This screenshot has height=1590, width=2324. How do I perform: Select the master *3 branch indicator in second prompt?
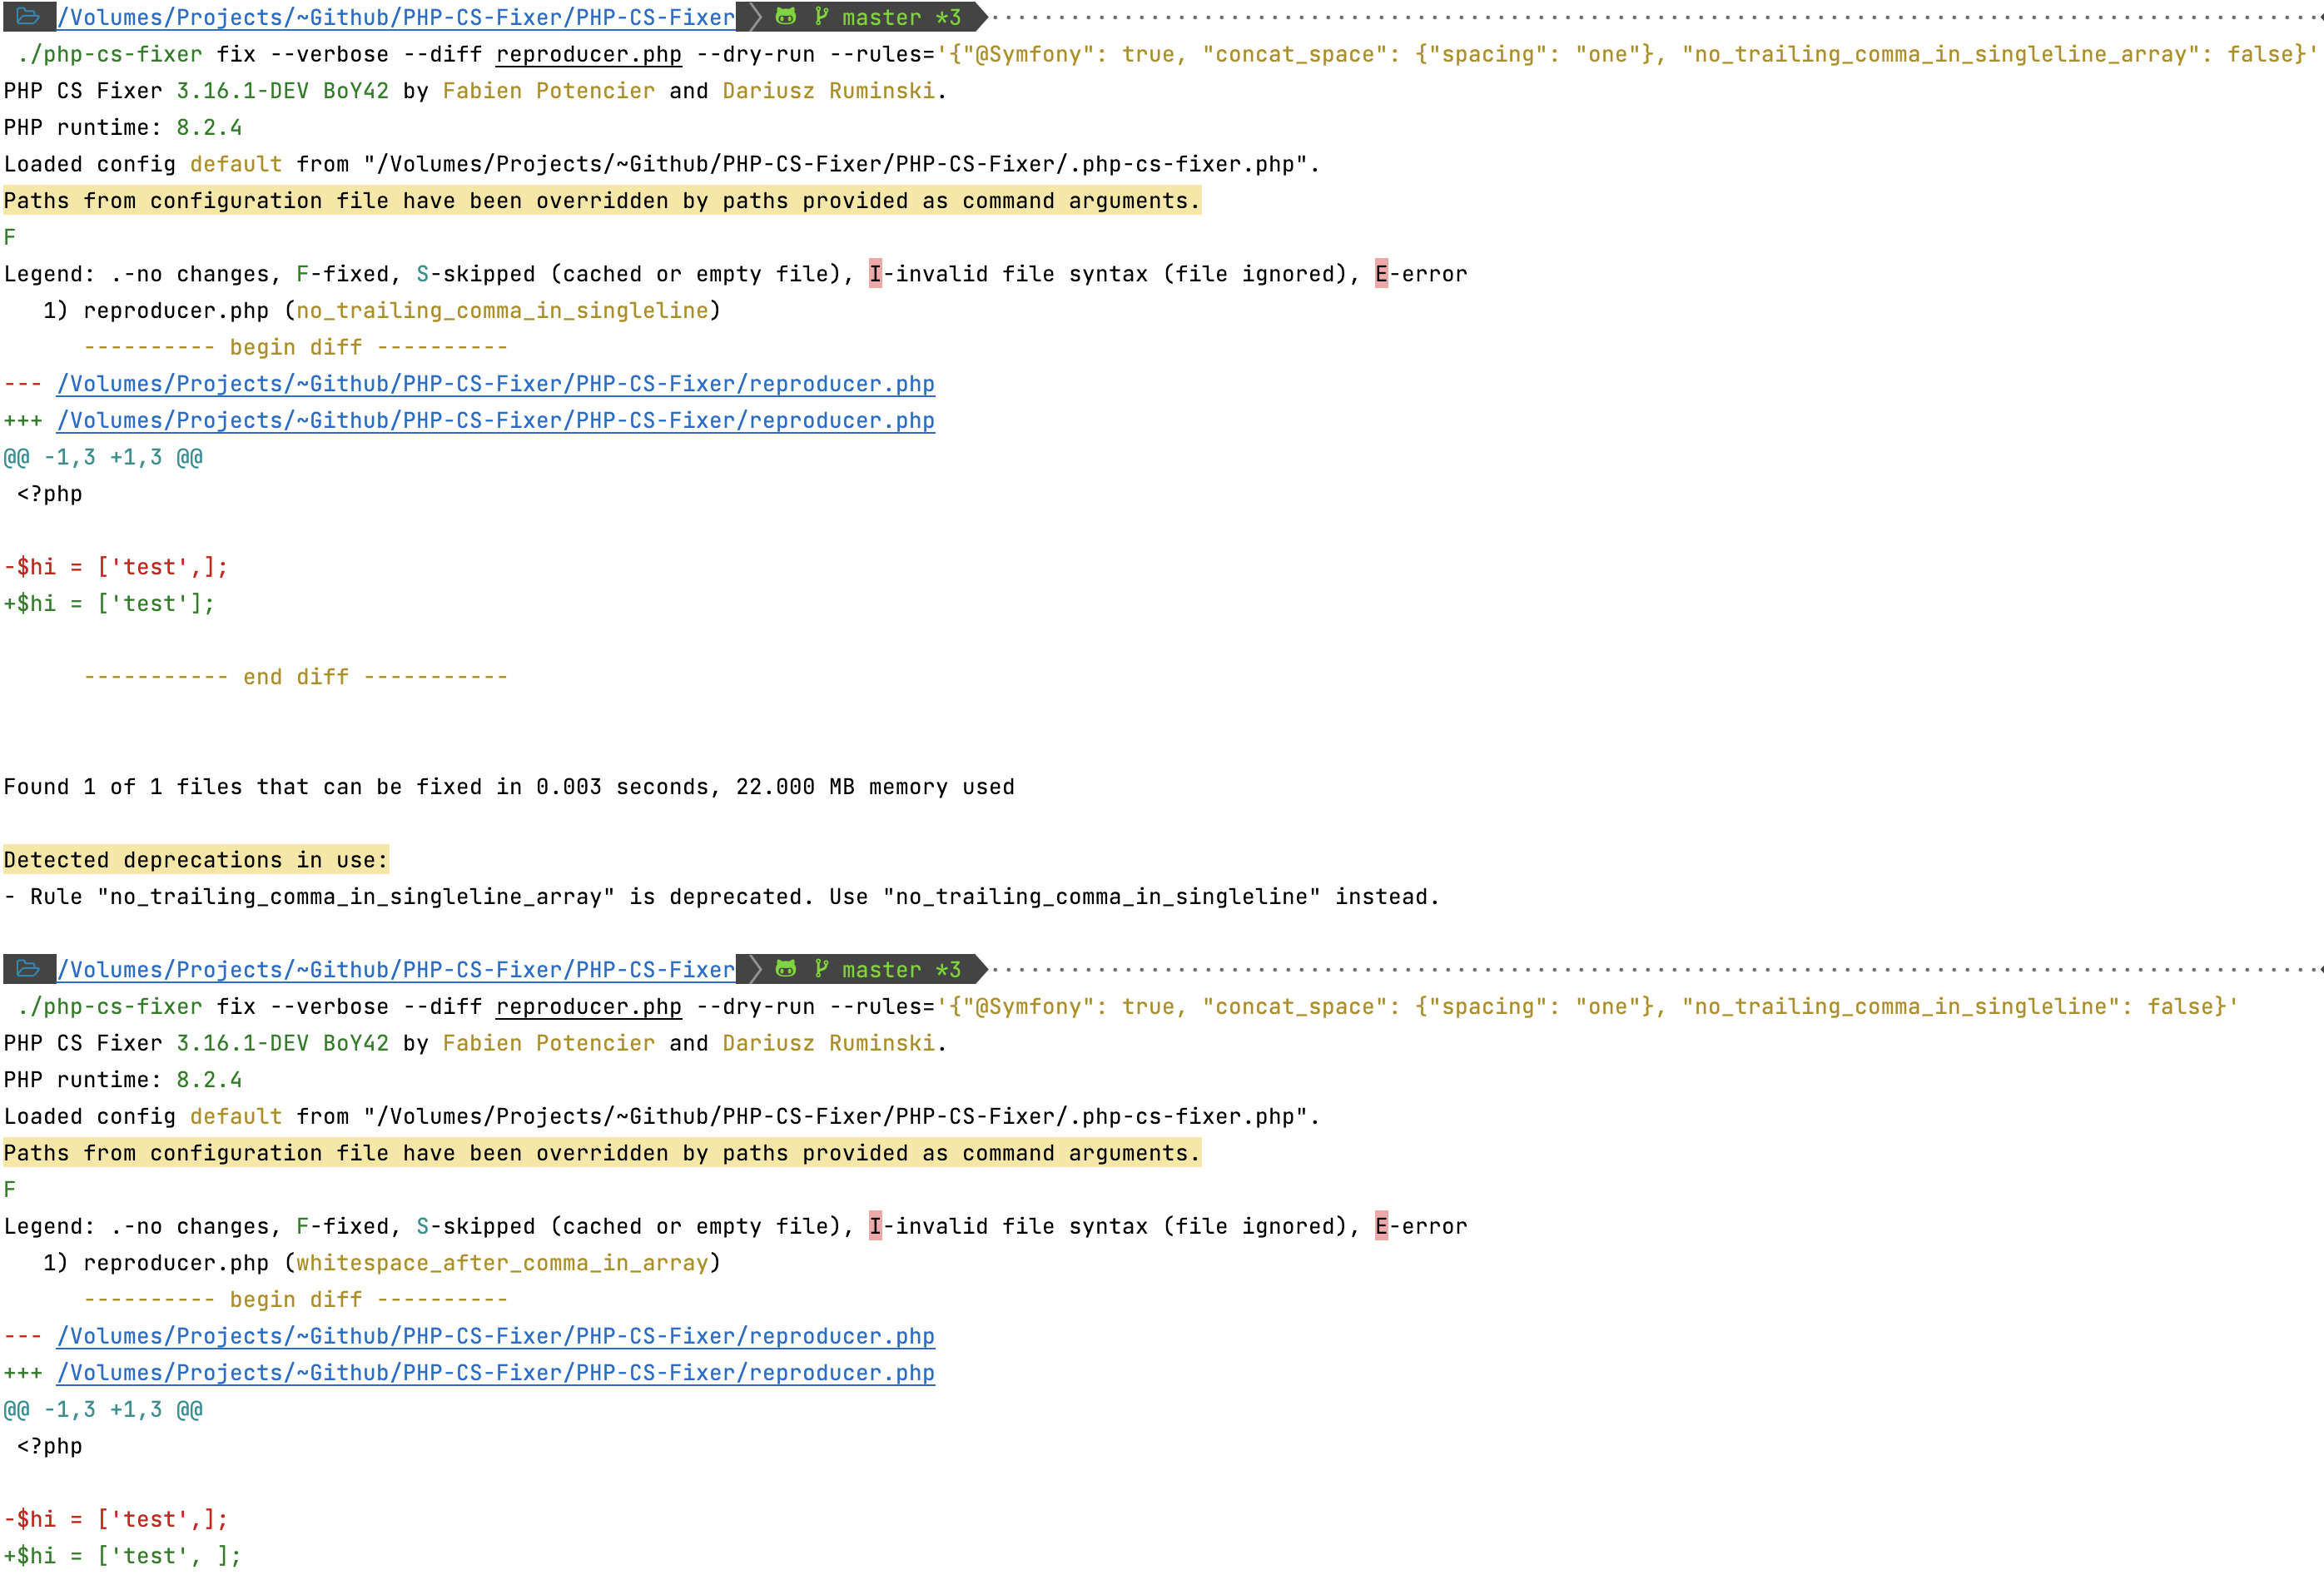[899, 969]
